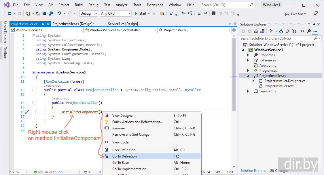Toggle Auto Hide pin on Solution Explorer
324x175 pixels.
click(x=314, y=24)
